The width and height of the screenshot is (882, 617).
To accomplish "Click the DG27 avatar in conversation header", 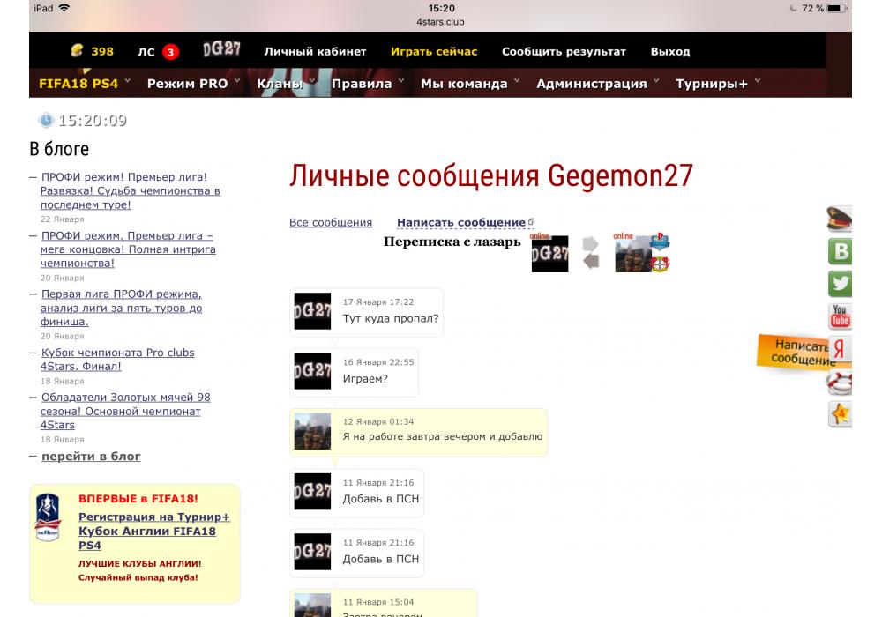I will [x=549, y=254].
